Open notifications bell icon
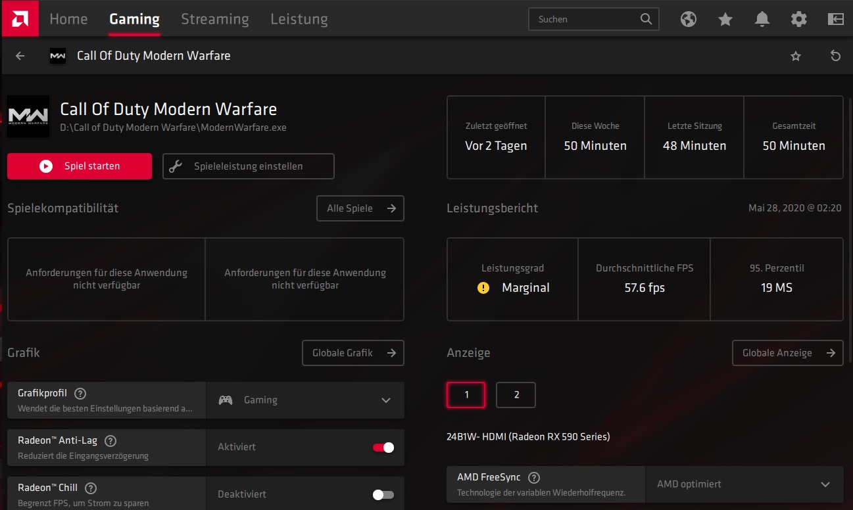 pos(762,19)
